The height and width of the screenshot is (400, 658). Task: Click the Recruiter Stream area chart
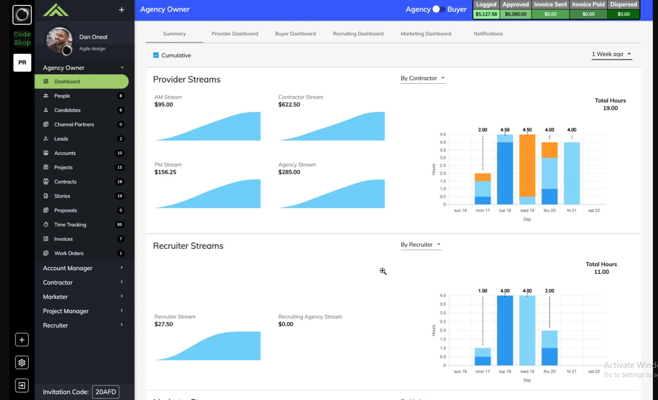pos(208,346)
